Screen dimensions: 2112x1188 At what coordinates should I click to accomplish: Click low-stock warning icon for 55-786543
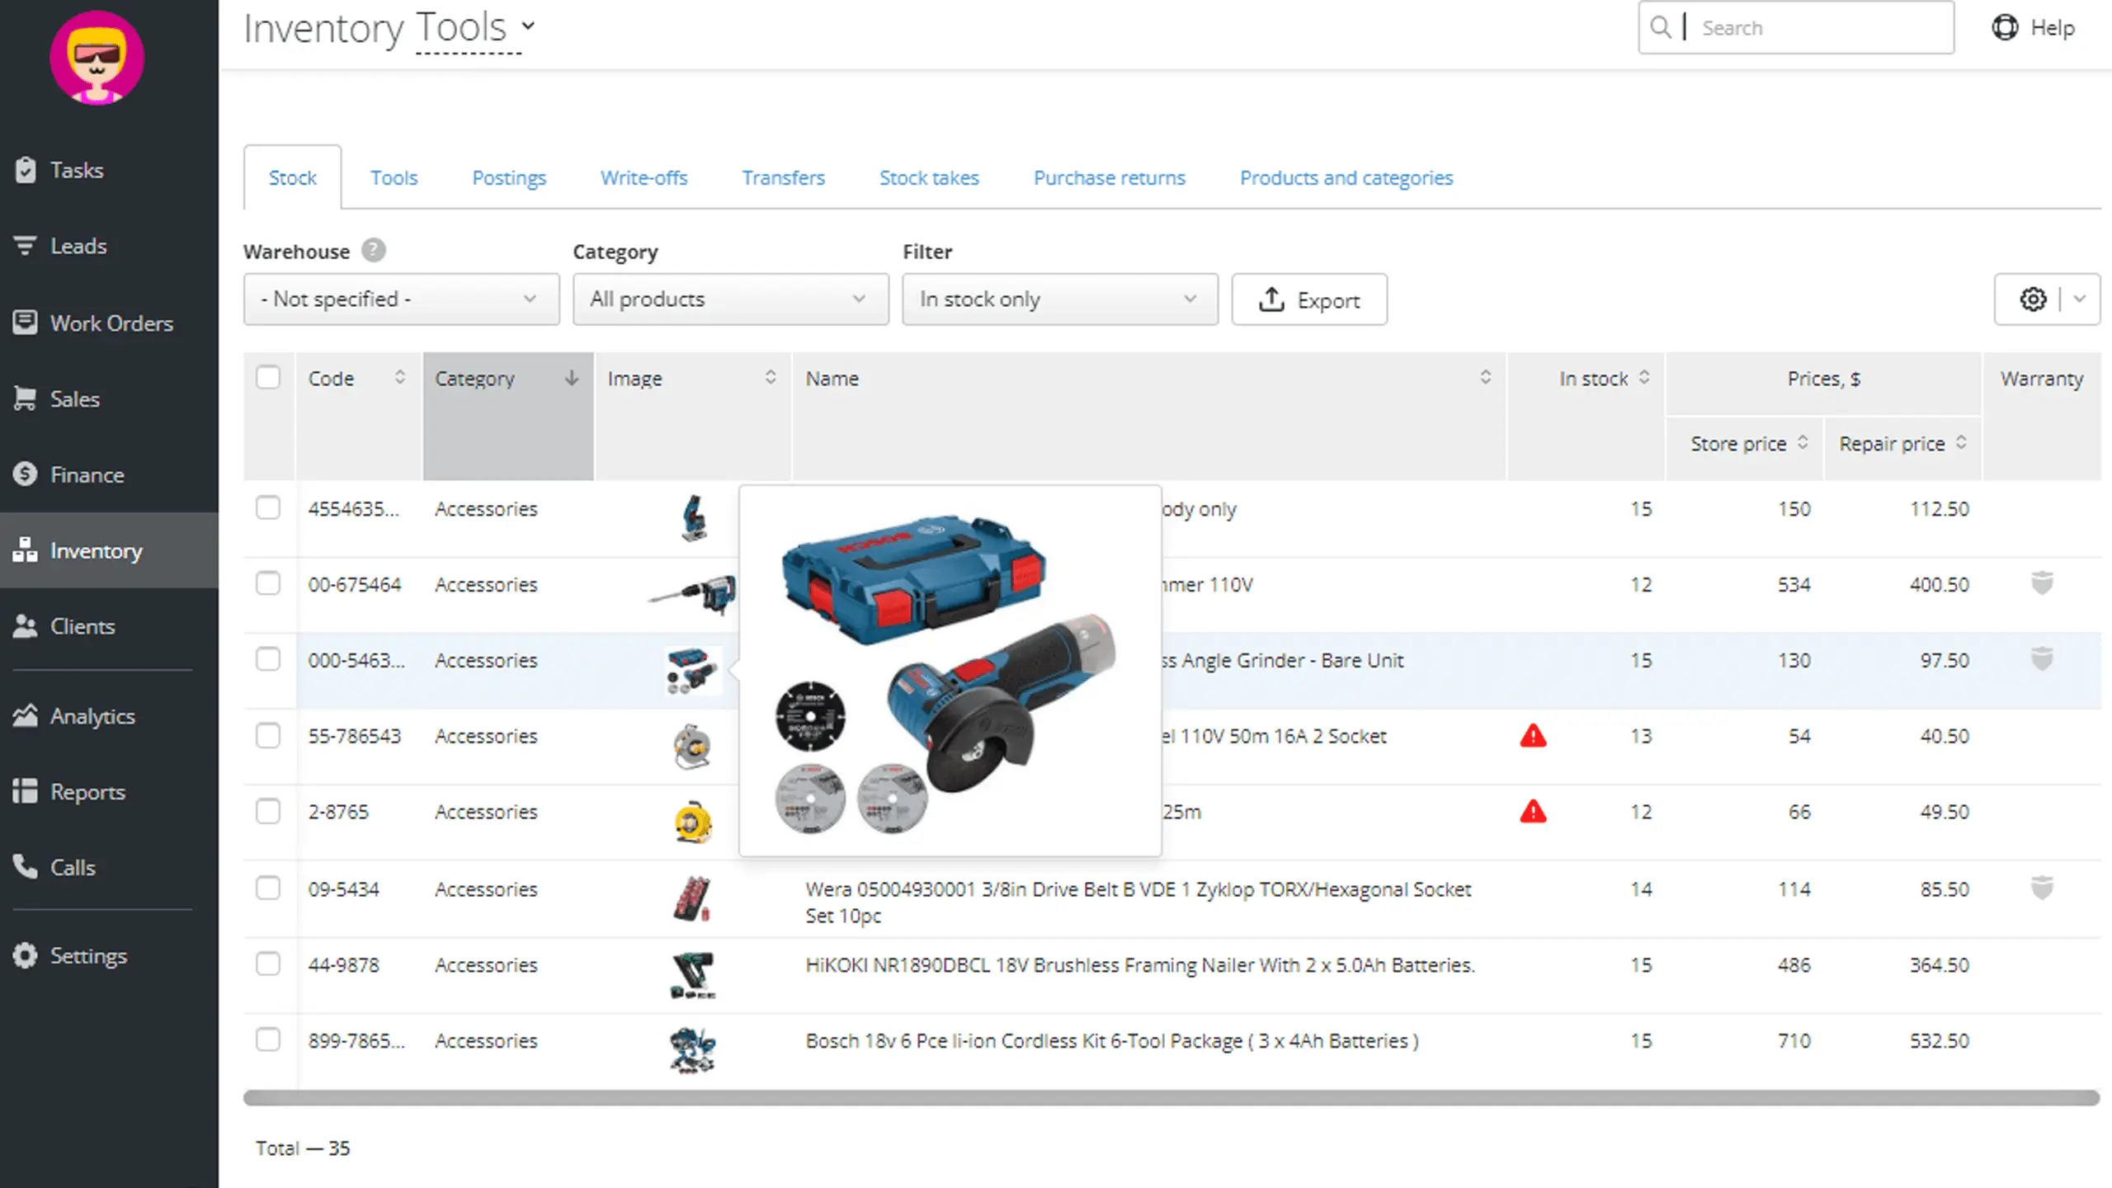pos(1533,735)
